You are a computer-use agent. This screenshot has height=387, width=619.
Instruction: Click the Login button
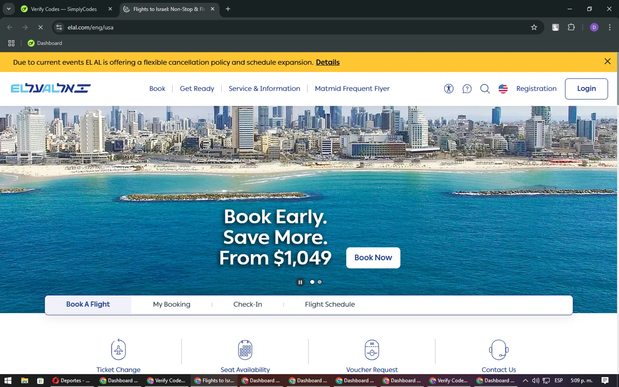click(586, 89)
